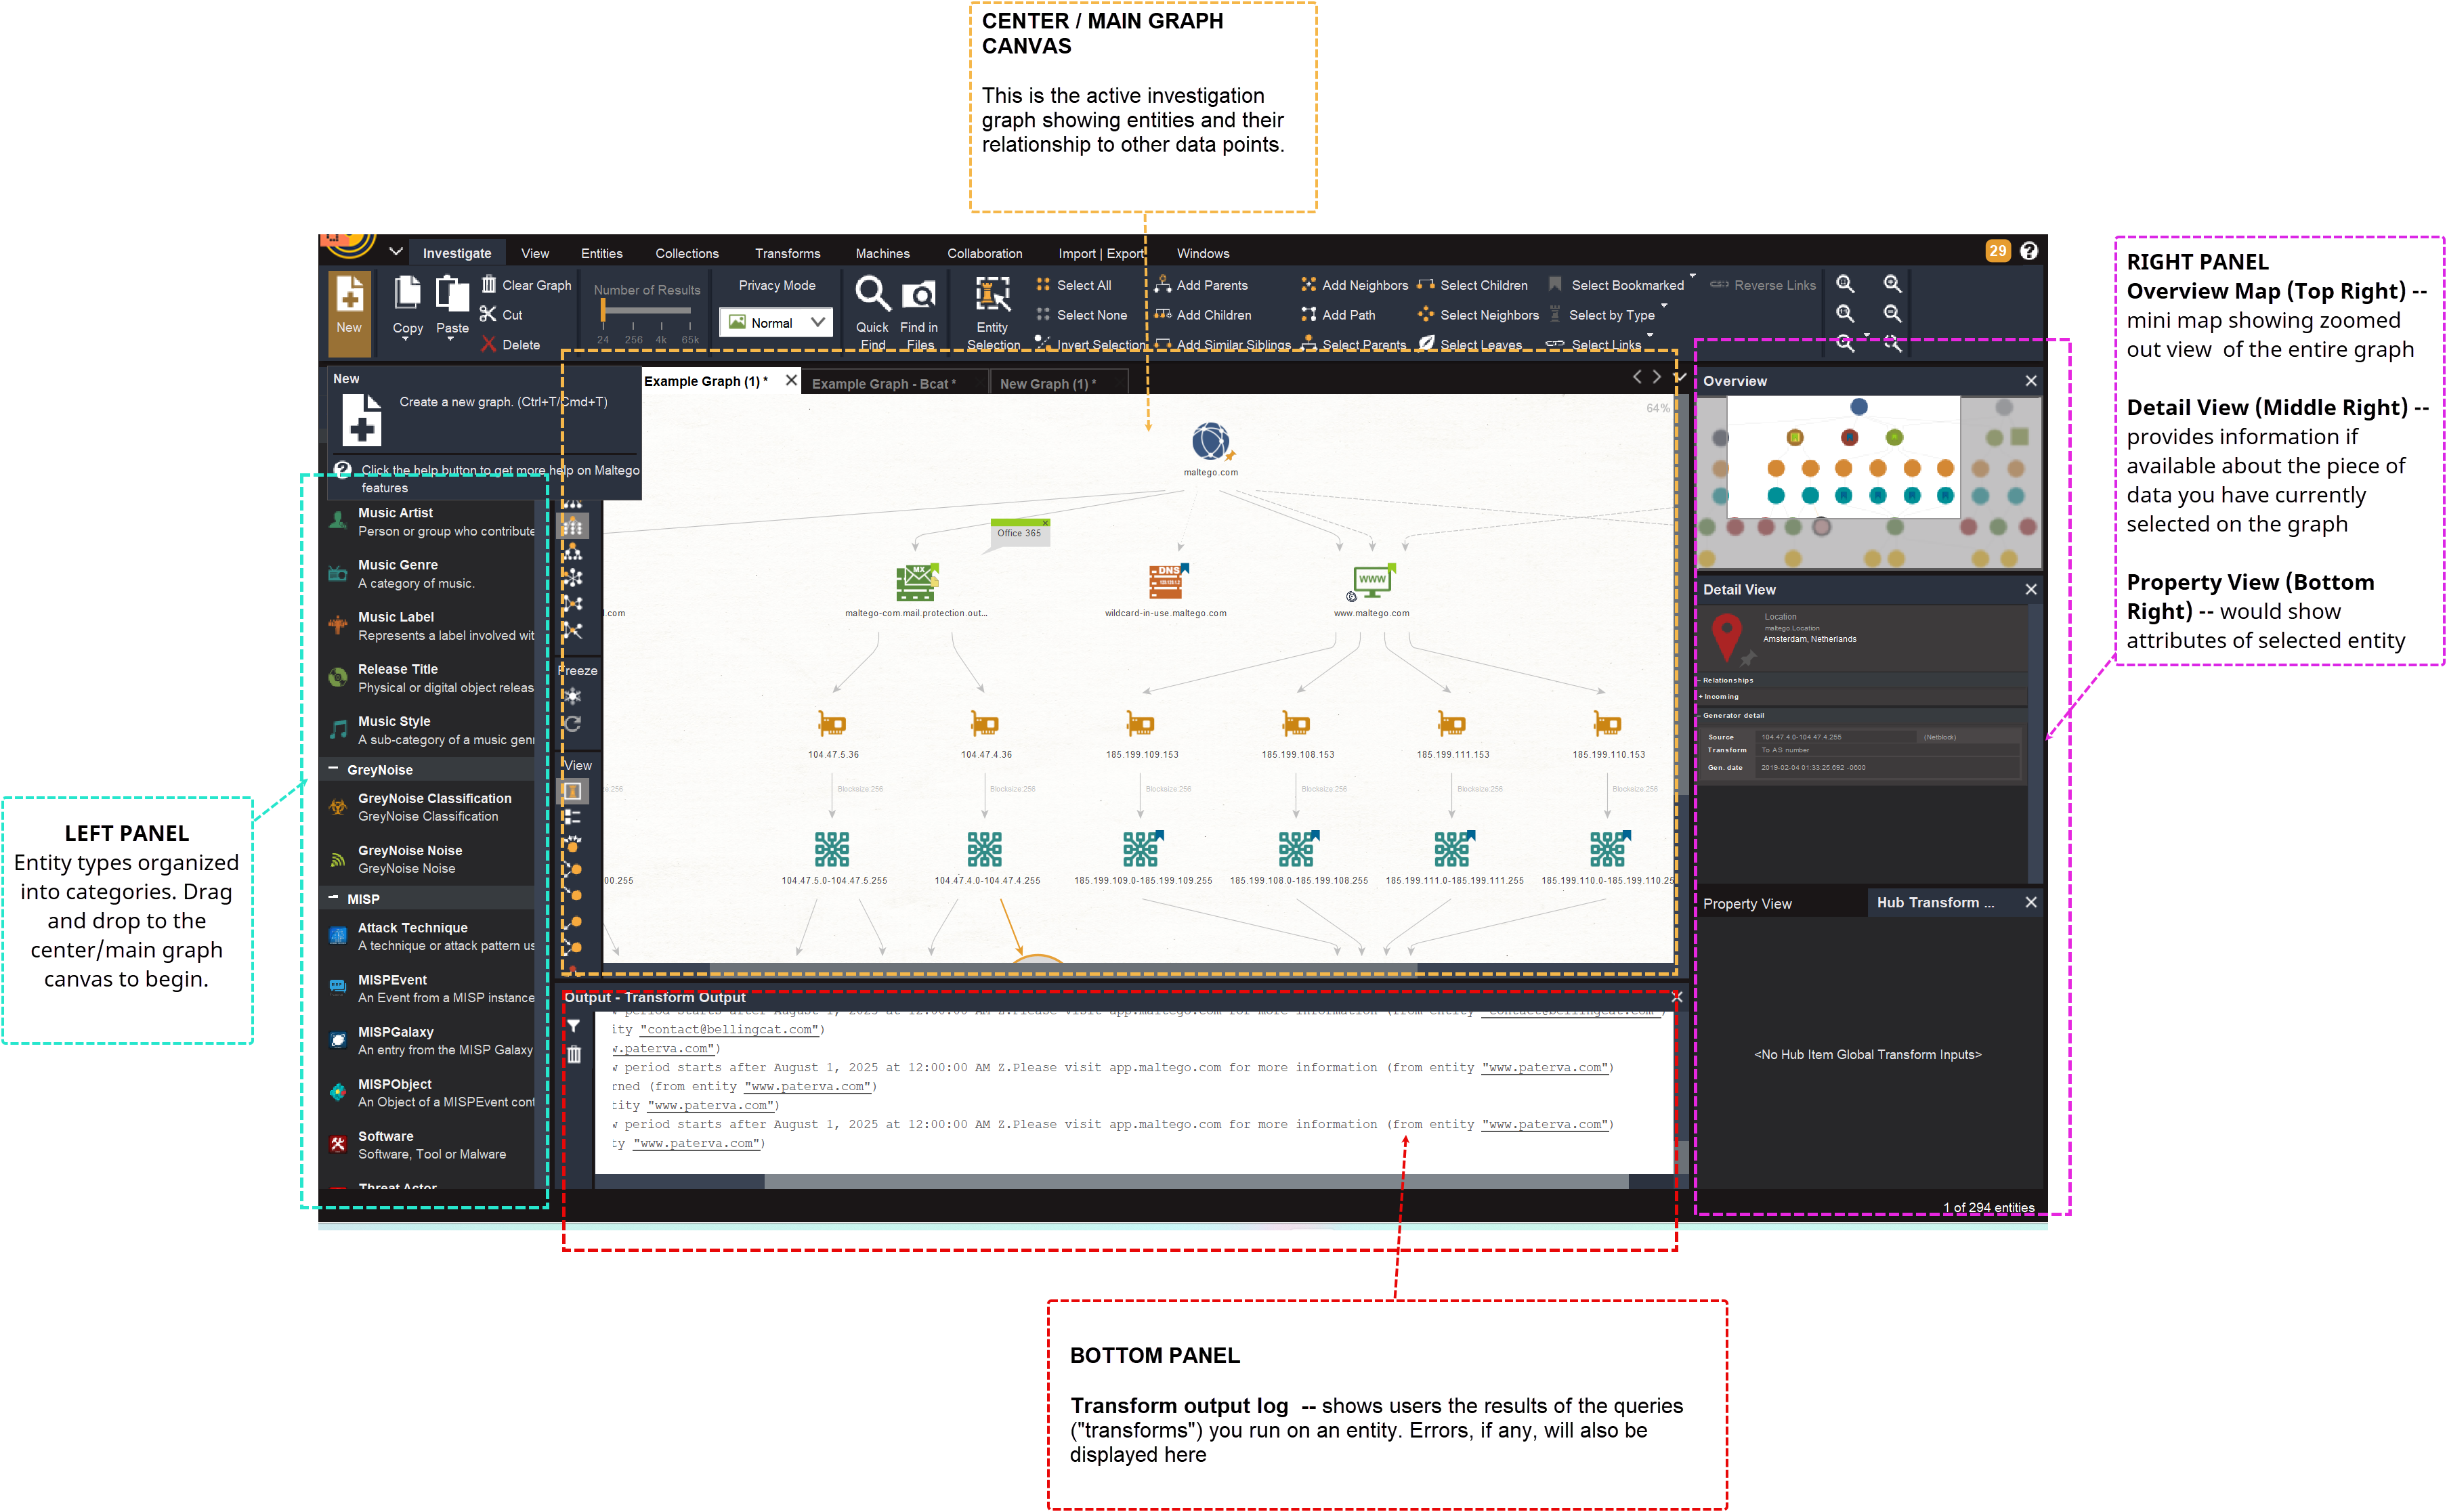Open the Privacy Mode Normal dropdown
The height and width of the screenshot is (1512, 2447).
coord(776,322)
